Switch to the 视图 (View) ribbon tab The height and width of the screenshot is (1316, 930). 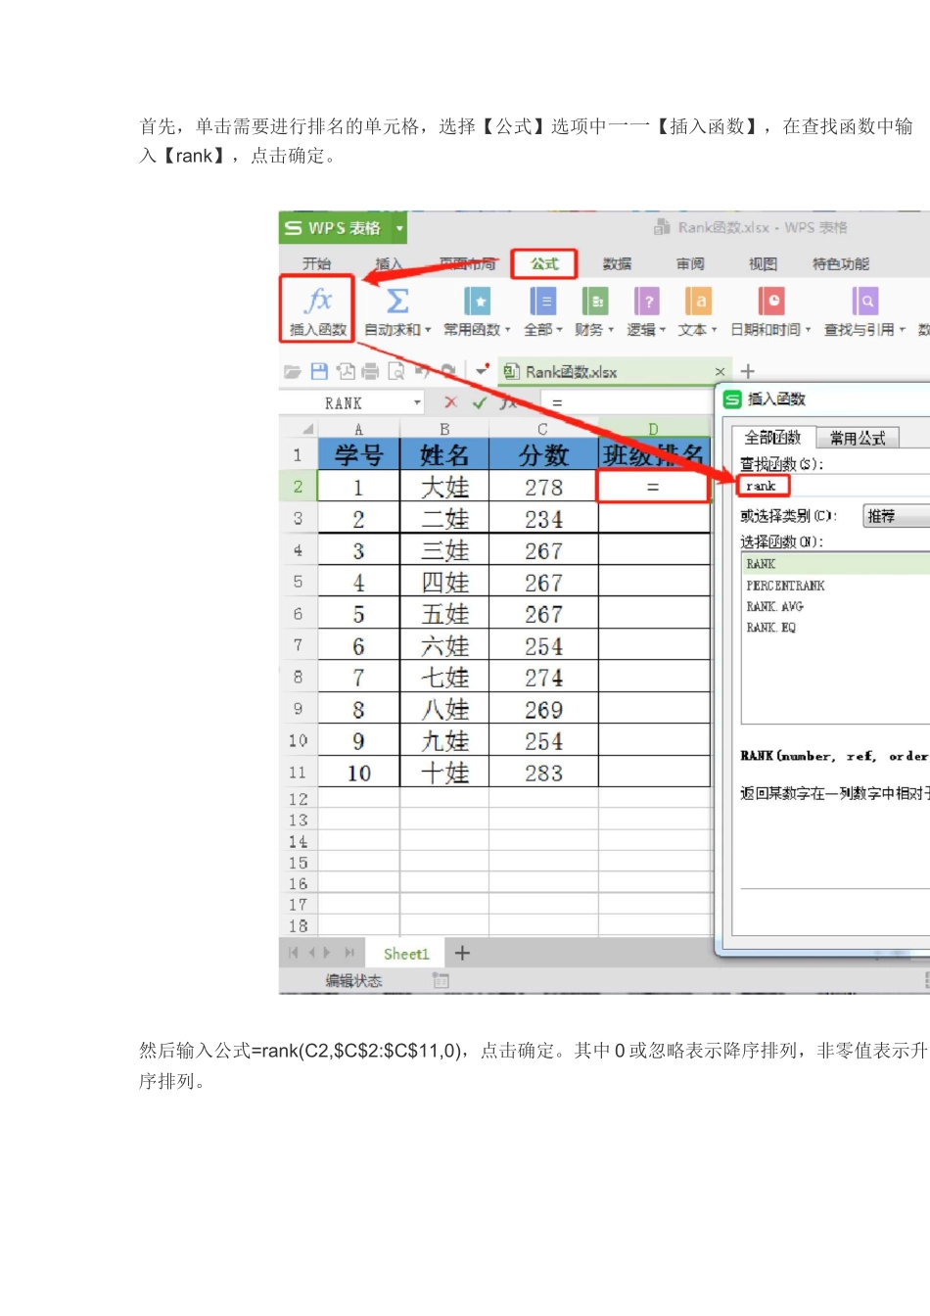pyautogui.click(x=763, y=263)
